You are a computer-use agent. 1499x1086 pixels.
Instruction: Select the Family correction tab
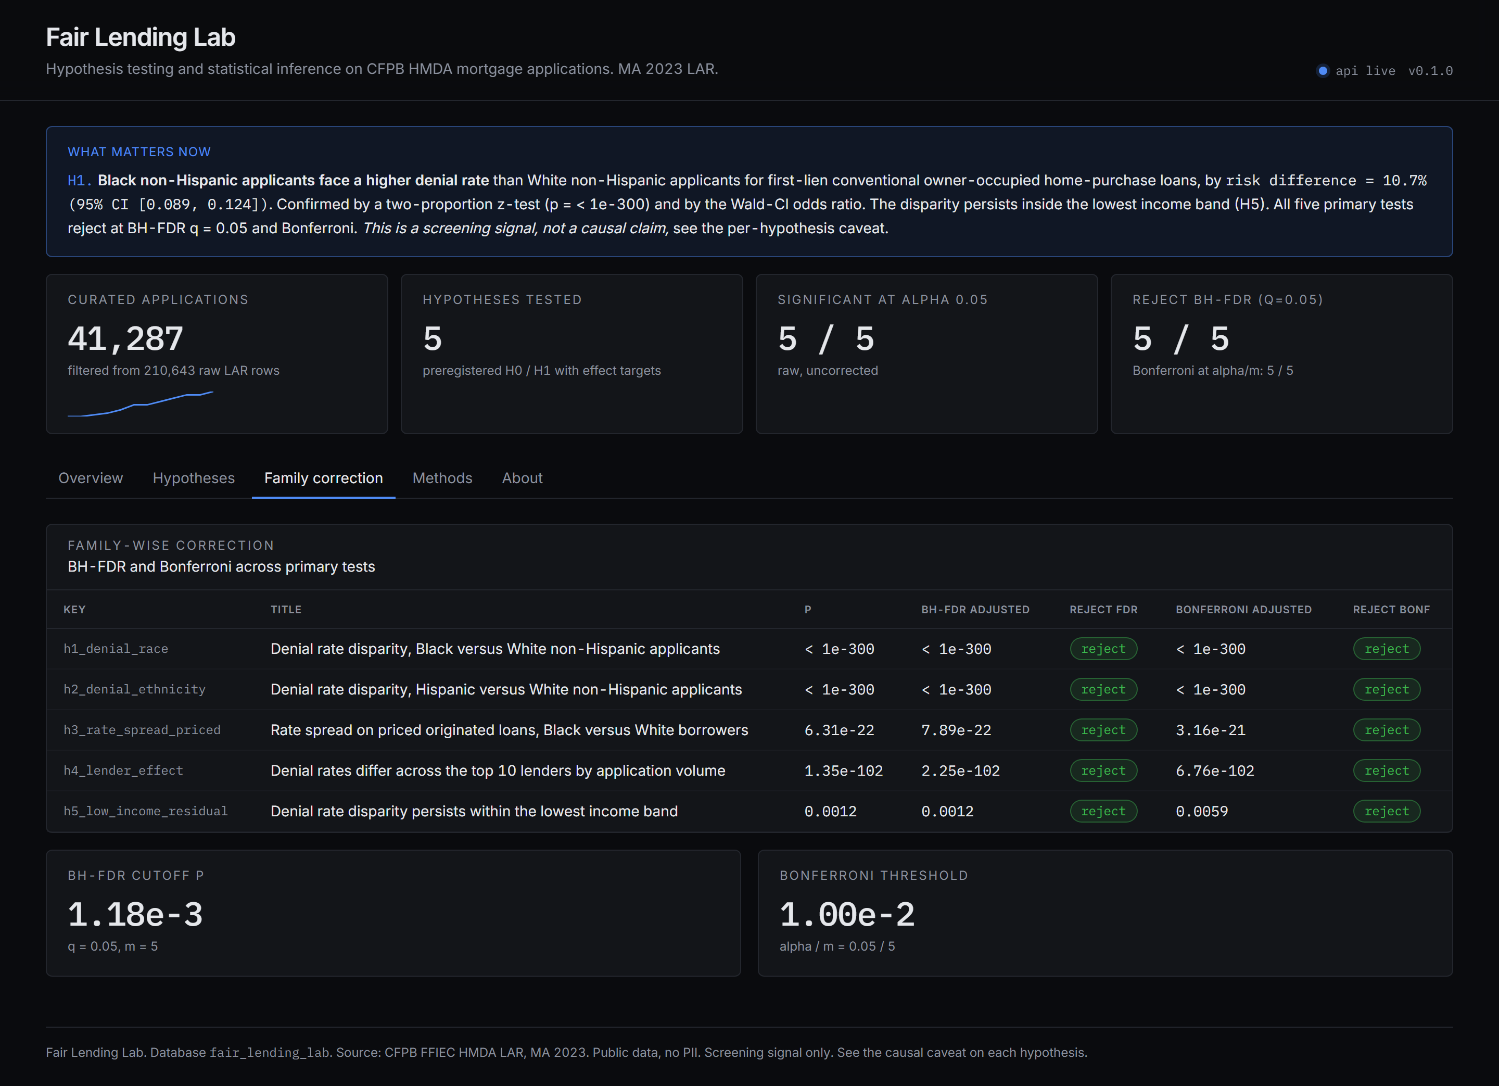point(323,478)
